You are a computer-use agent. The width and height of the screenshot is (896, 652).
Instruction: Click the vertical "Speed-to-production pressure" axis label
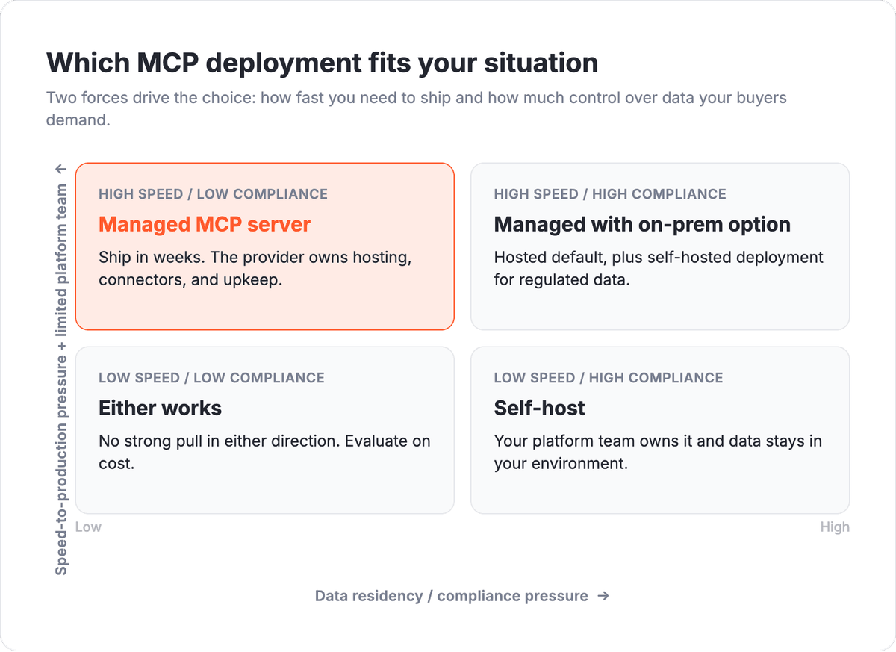(x=61, y=370)
